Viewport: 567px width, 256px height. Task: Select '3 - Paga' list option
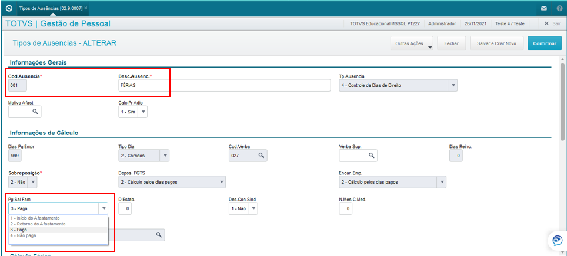point(58,230)
